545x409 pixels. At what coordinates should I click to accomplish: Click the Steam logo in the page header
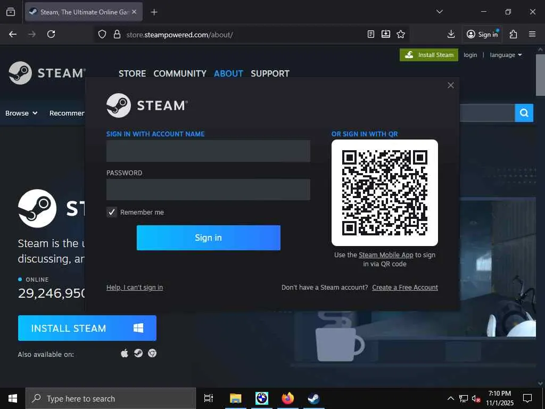(47, 73)
